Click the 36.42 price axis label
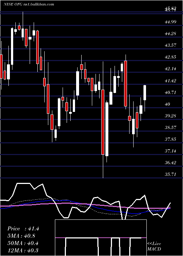This screenshot has height=256, width=183. pos(171,163)
